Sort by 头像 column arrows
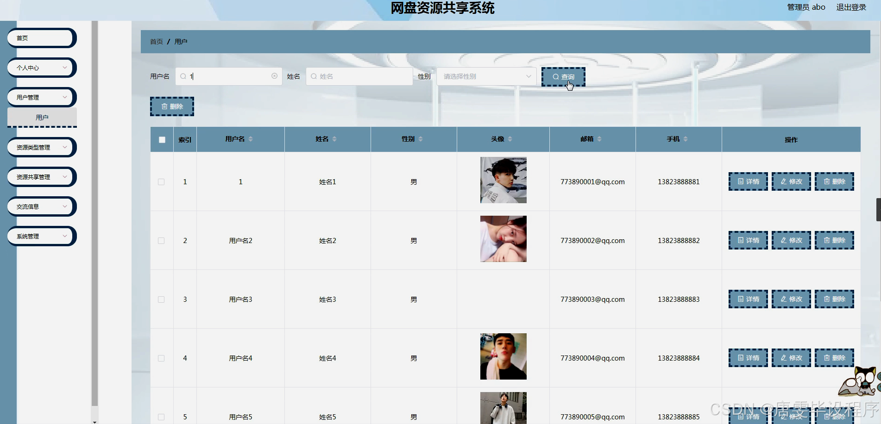 tap(510, 139)
